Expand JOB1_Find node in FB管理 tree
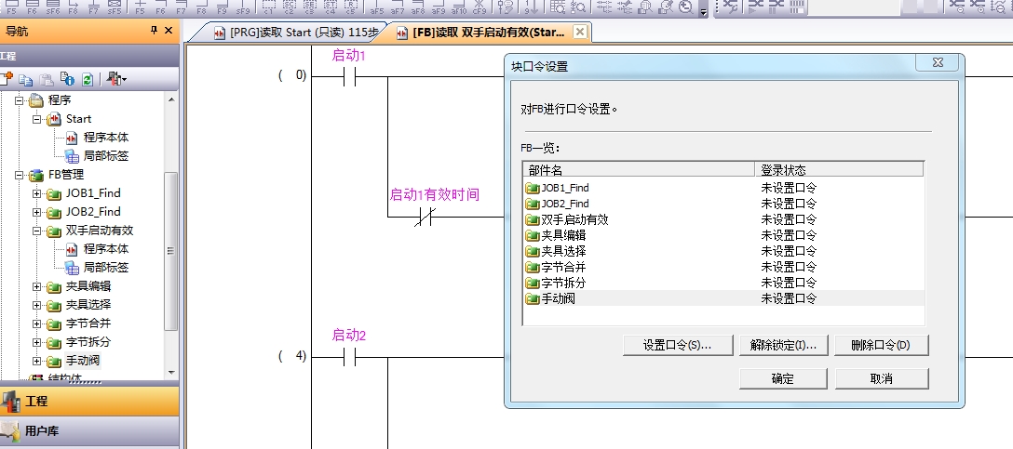 (36, 193)
